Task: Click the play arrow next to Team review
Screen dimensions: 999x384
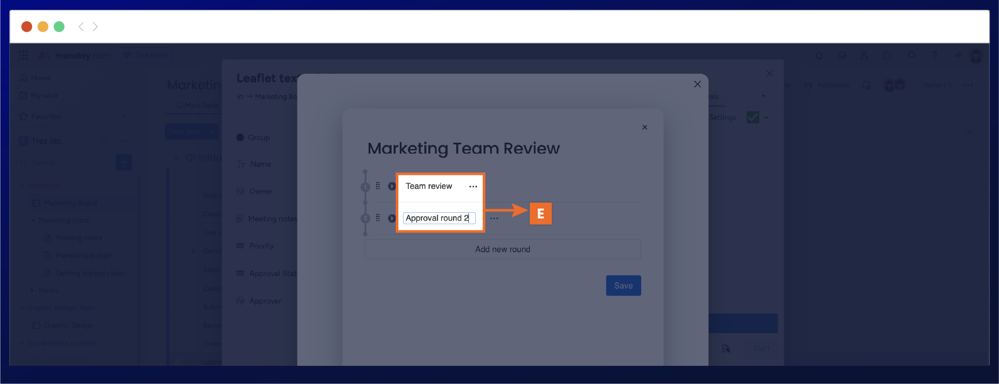Action: click(392, 186)
